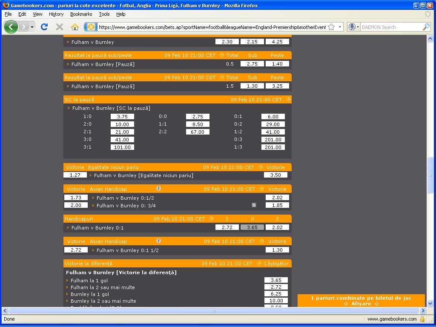Select 2.30 odds in top Fulham v Burnley row
Screen dimensions: 436x327
227,41
